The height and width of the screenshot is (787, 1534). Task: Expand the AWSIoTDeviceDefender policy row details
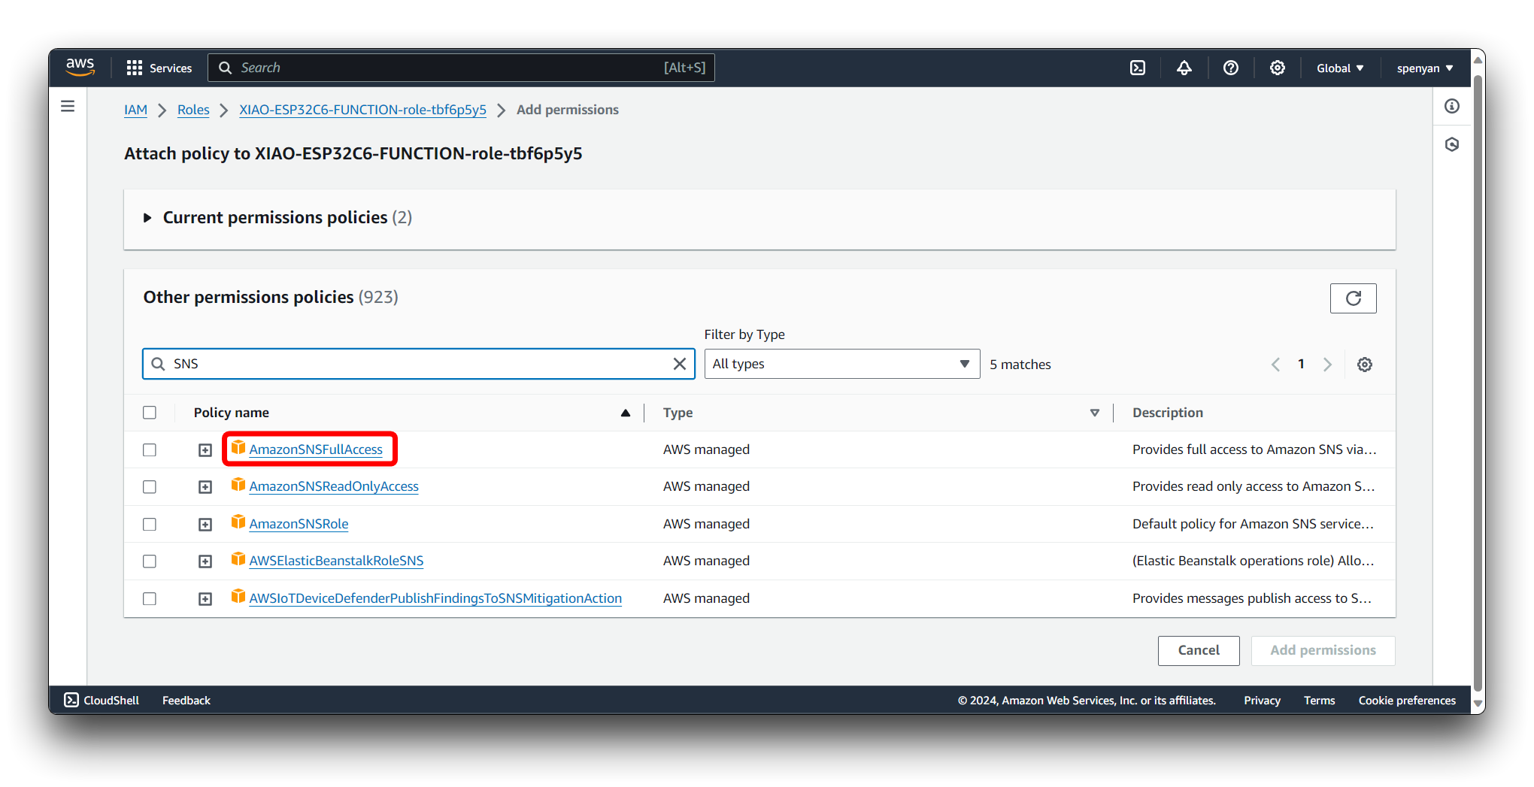(x=205, y=599)
